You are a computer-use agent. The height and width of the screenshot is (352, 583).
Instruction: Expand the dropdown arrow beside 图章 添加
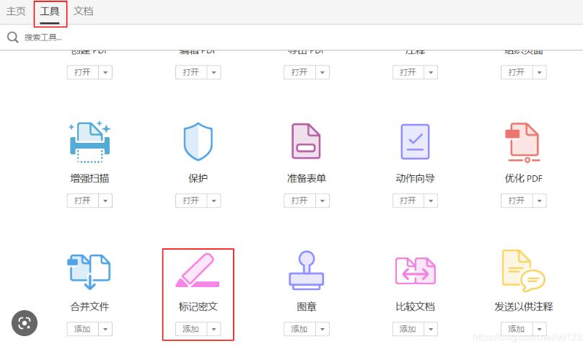323,329
